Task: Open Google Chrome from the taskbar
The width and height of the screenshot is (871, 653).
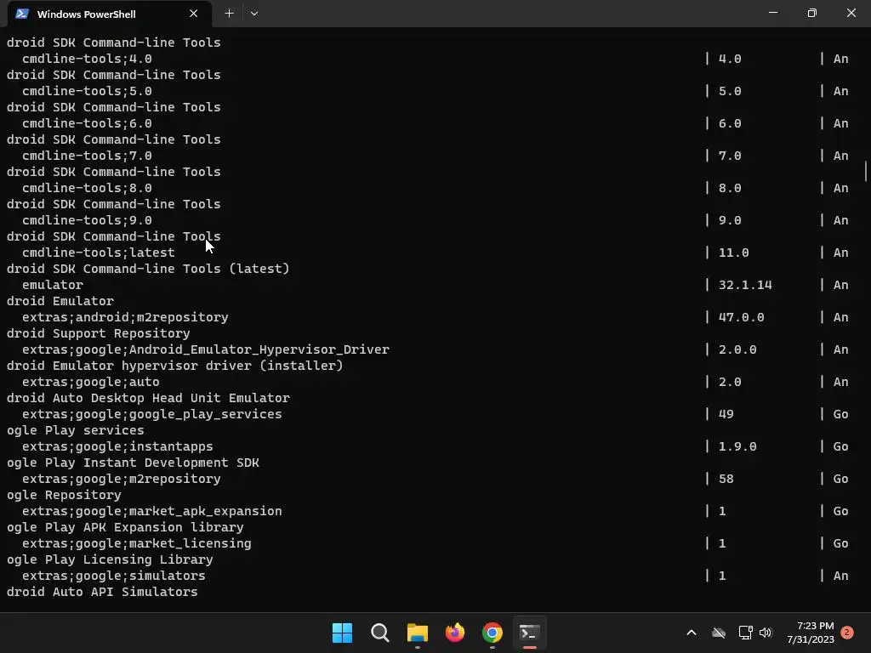Action: click(492, 633)
